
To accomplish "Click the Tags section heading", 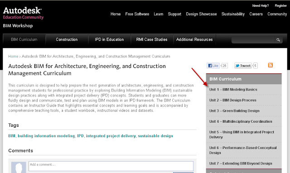I will click(14, 125).
